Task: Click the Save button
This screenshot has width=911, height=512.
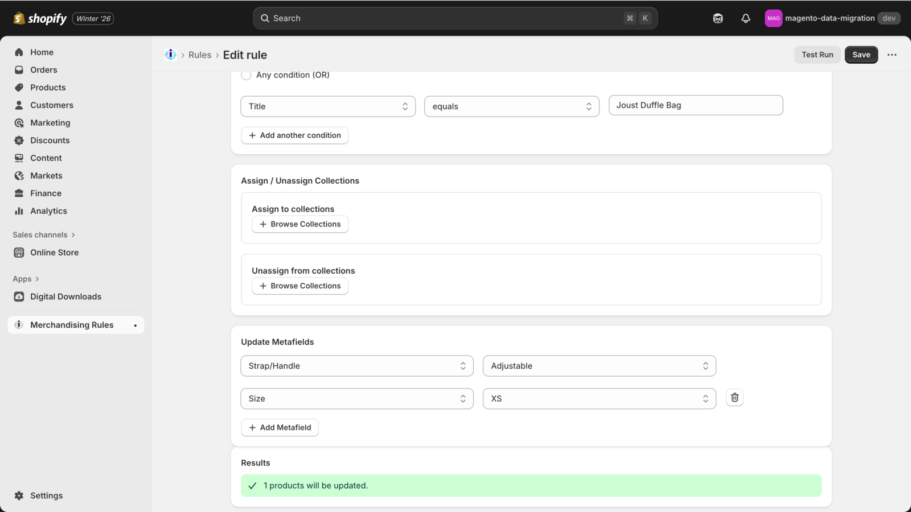Action: pyautogui.click(x=861, y=55)
